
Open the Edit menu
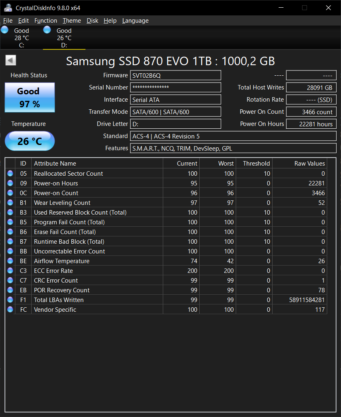[23, 21]
